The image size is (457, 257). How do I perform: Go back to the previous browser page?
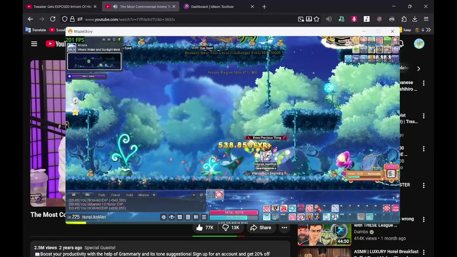pos(30,19)
